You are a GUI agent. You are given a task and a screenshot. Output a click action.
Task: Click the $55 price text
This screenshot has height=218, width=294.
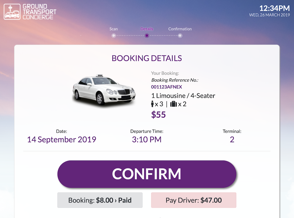pyautogui.click(x=158, y=115)
